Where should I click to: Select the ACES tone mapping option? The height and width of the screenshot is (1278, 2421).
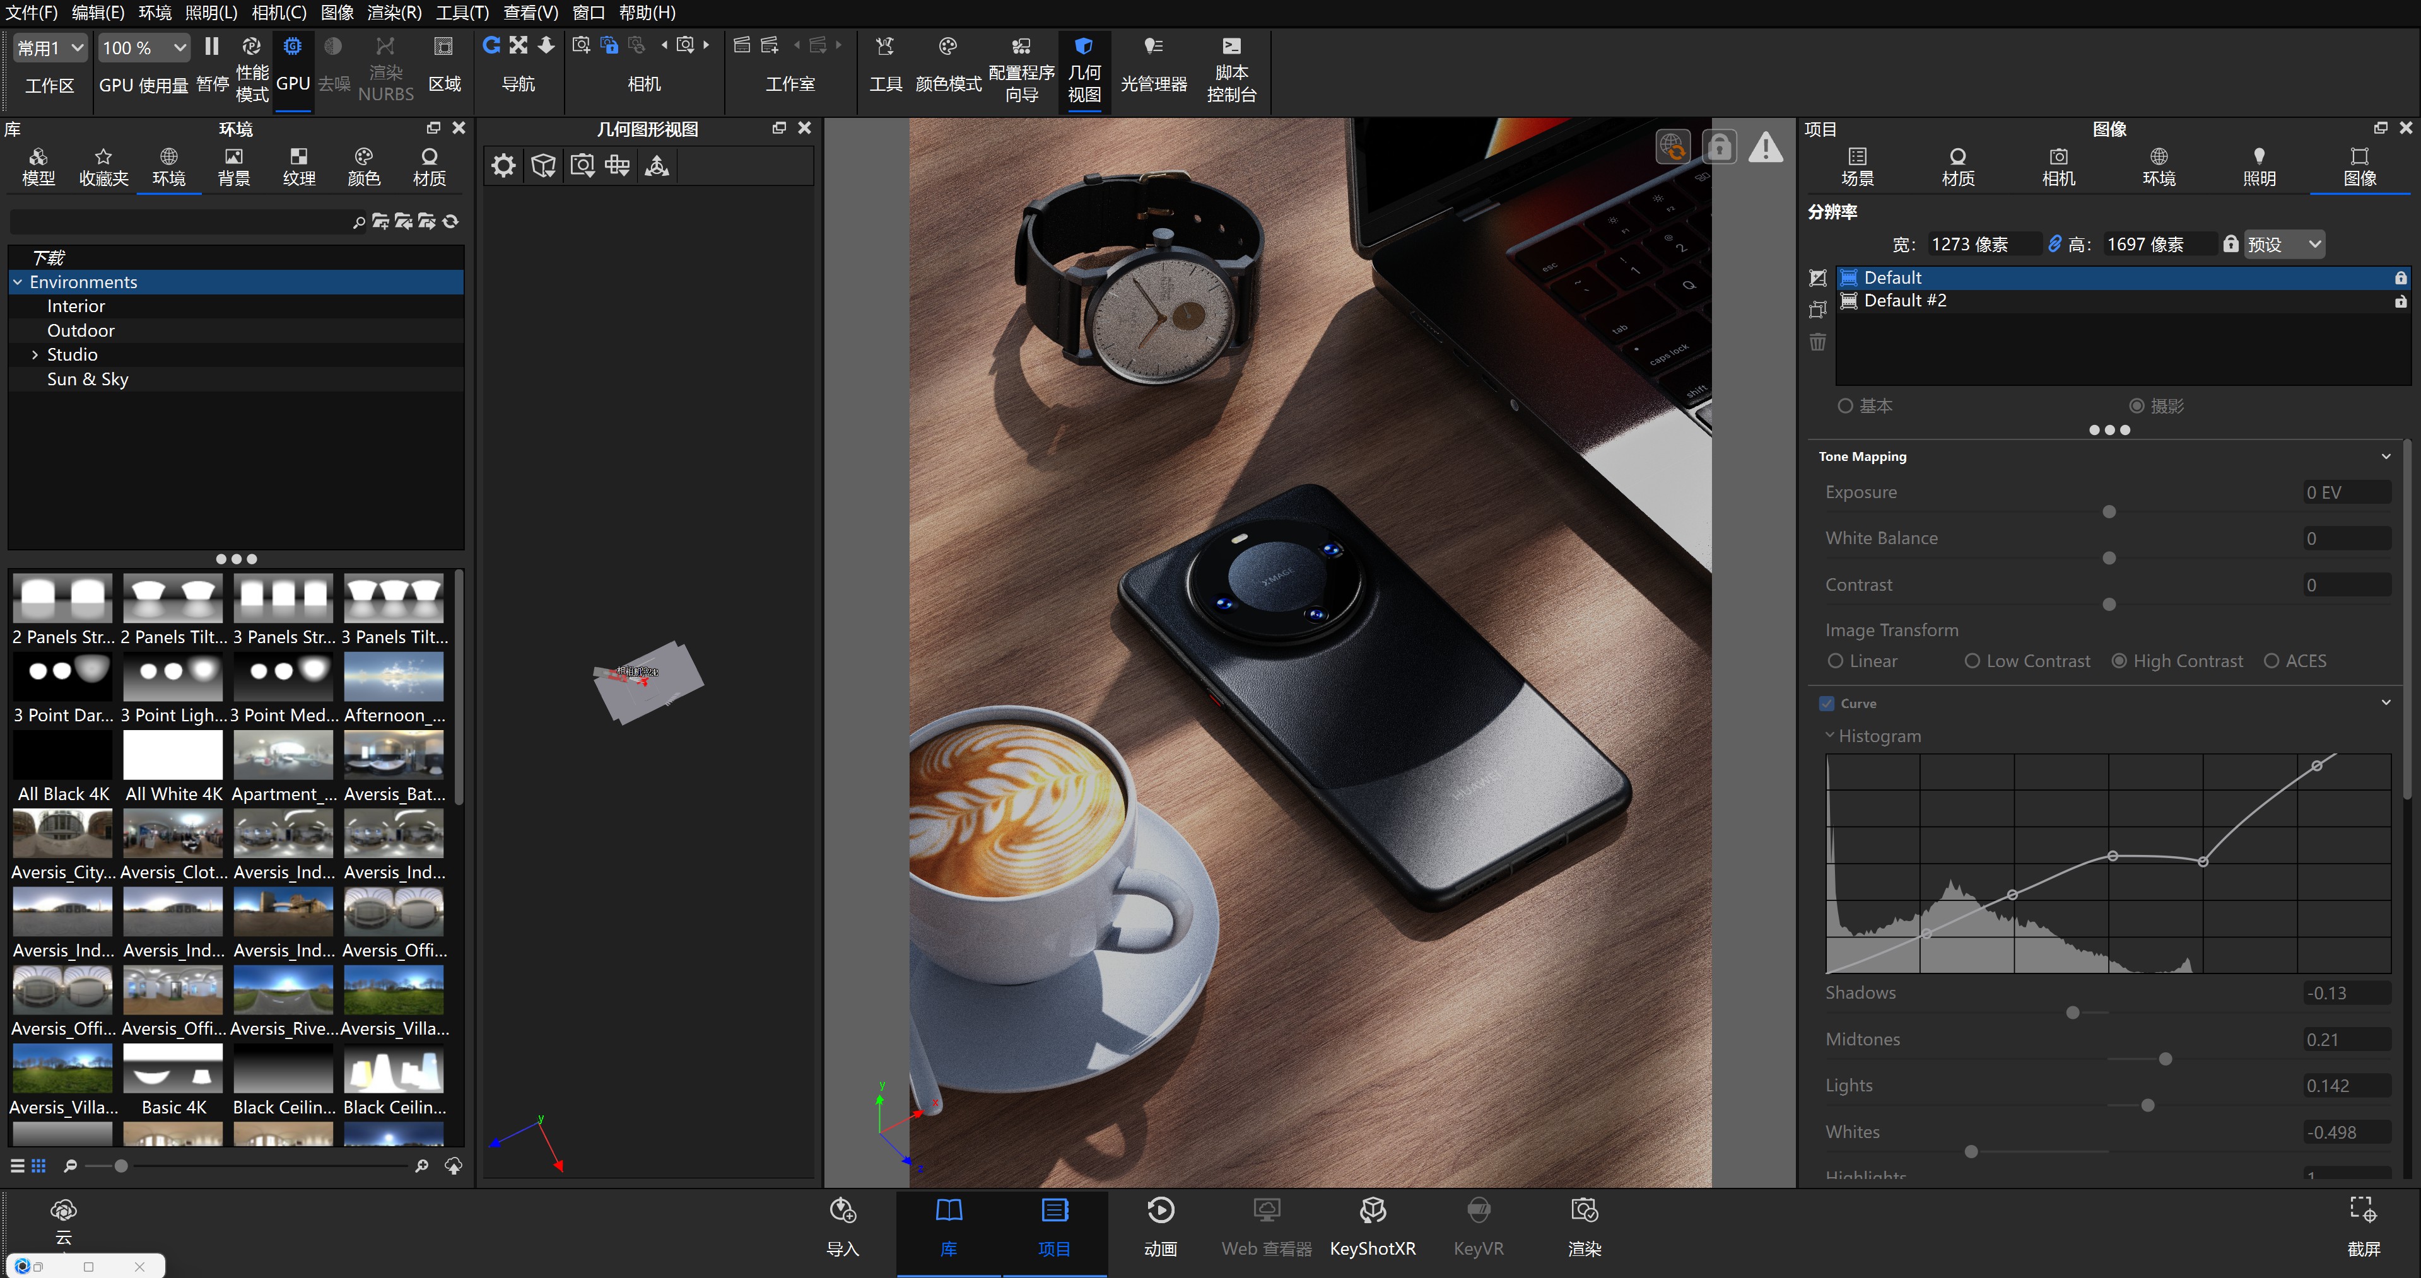click(x=2269, y=661)
